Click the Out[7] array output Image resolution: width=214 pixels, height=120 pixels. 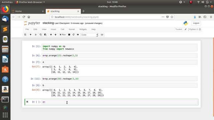pyautogui.click(x=61, y=69)
